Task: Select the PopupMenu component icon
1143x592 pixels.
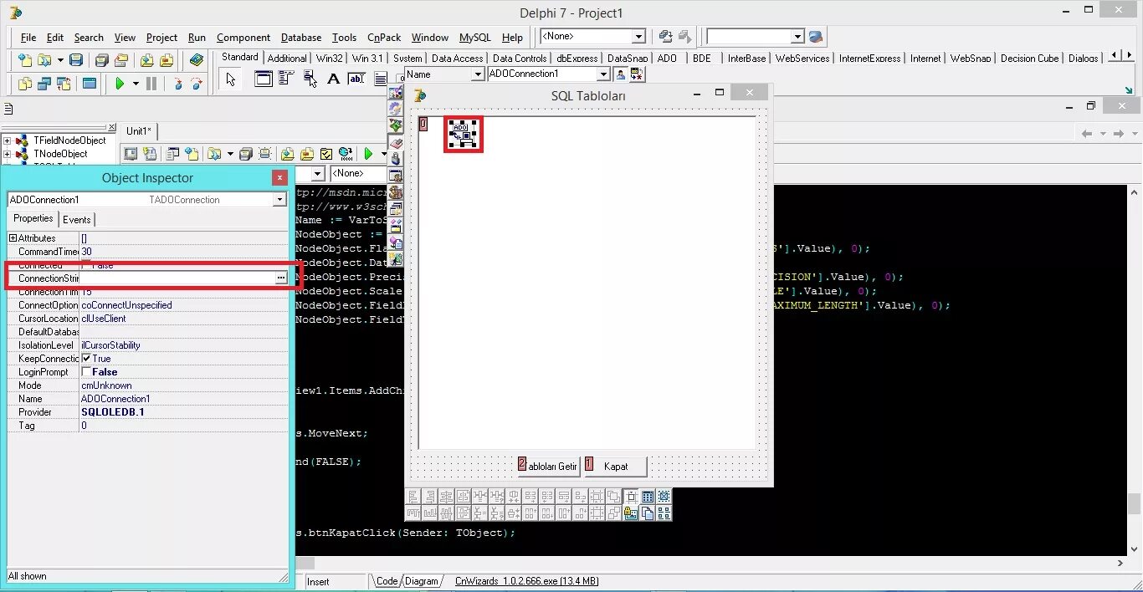Action: click(310, 79)
